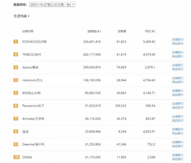This screenshot has height=163, width=191.
Task: Click the 均价(¥) column header
Action: click(150, 31)
